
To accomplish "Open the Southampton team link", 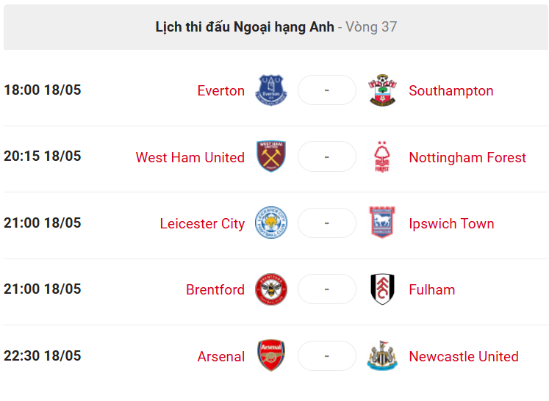I will pyautogui.click(x=451, y=91).
